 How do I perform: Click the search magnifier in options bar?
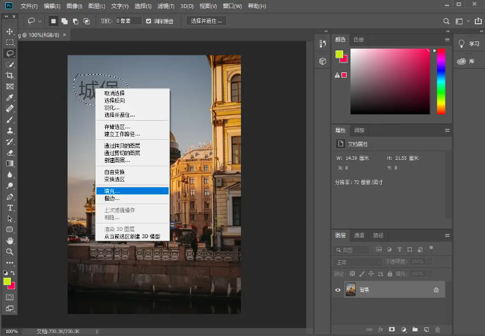[x=446, y=21]
